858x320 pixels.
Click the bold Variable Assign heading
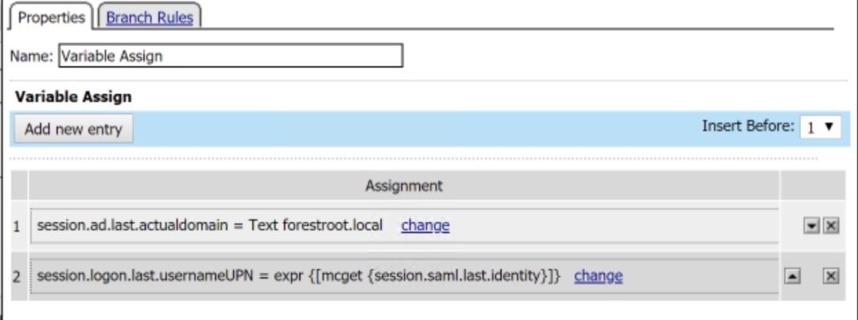pyautogui.click(x=74, y=97)
